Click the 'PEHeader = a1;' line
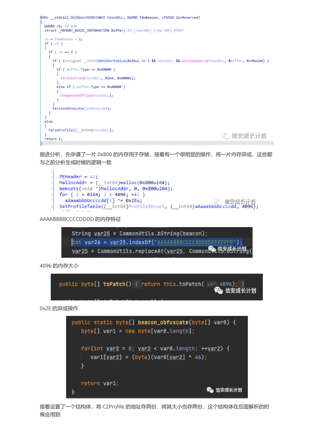 (78, 177)
